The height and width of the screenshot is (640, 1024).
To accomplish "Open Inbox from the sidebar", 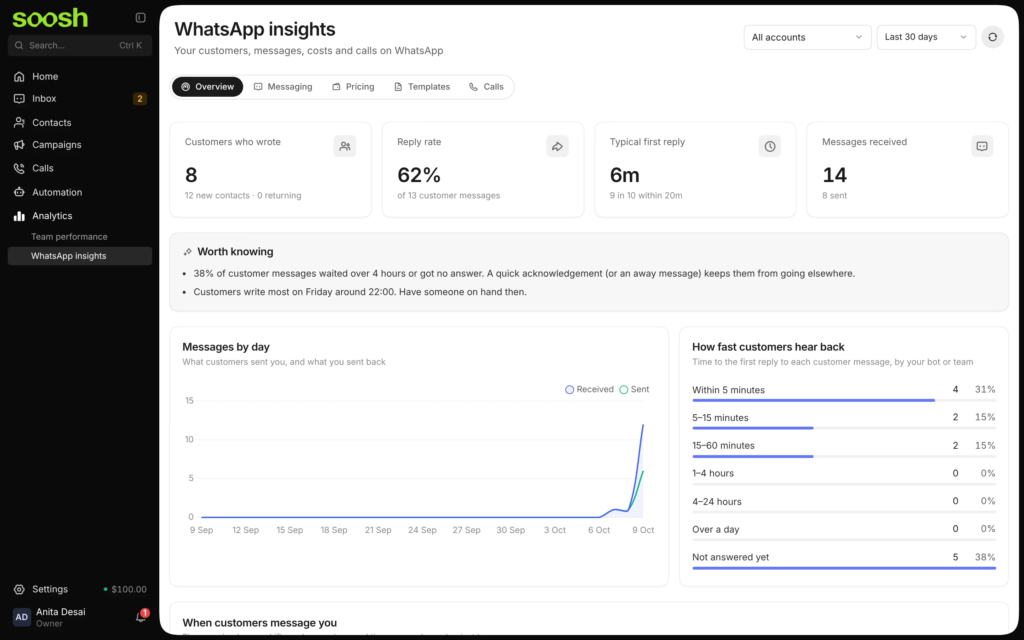I will click(80, 98).
